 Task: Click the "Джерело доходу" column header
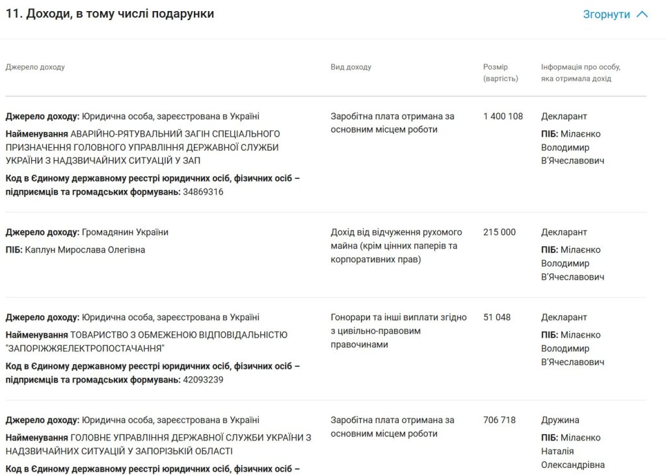pyautogui.click(x=35, y=67)
